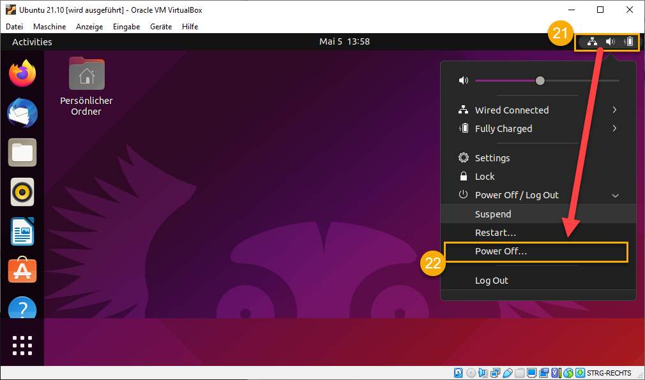
Task: Open Firefox from the Ubuntu dock
Action: (x=22, y=73)
